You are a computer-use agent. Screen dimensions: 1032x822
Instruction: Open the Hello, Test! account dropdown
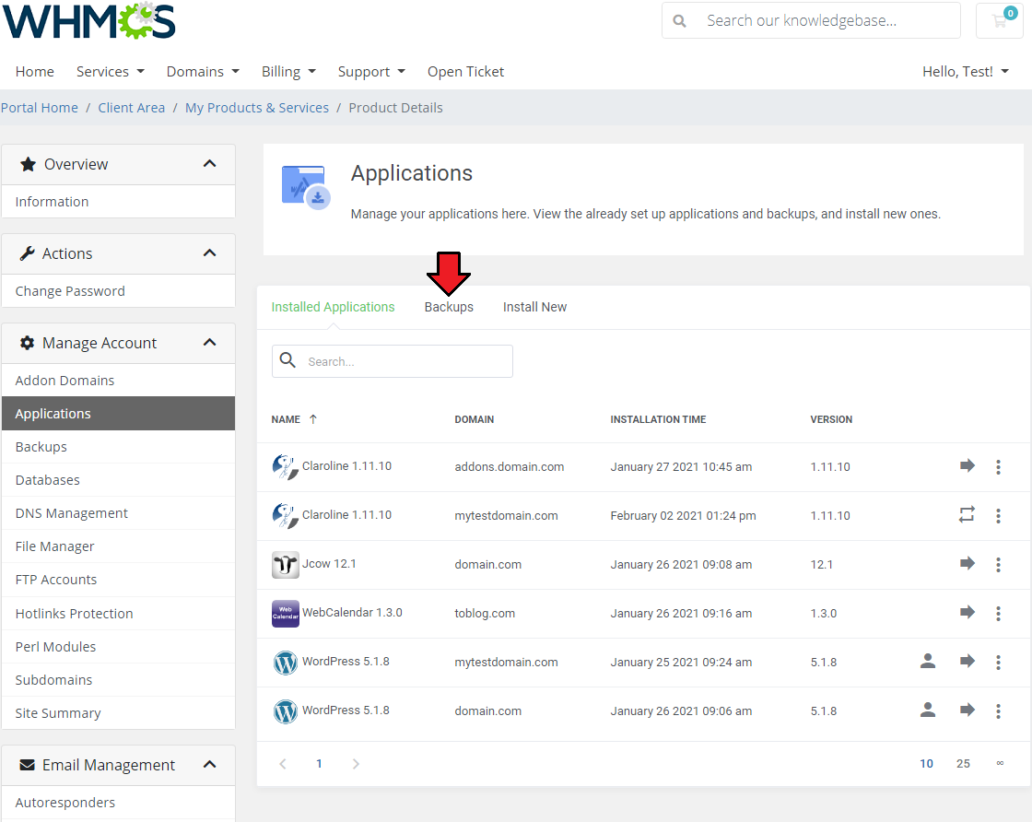(966, 71)
